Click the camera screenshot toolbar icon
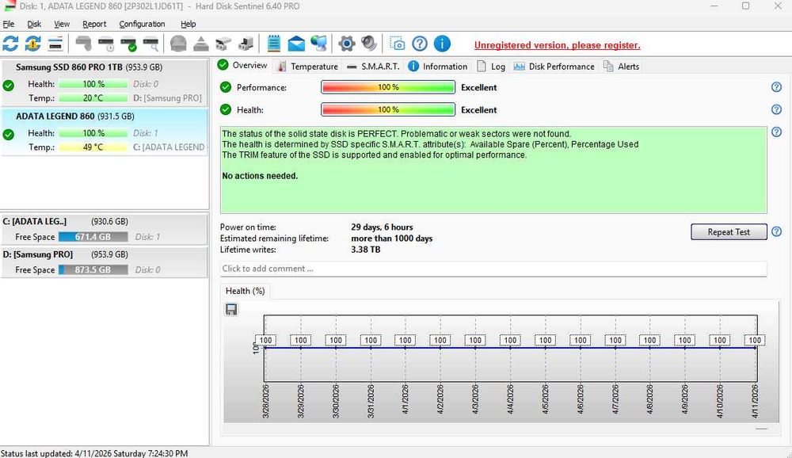792x458 pixels. tap(398, 44)
